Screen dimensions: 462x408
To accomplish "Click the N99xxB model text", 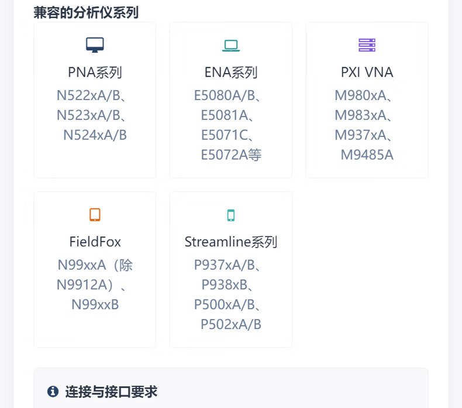I will tap(95, 304).
